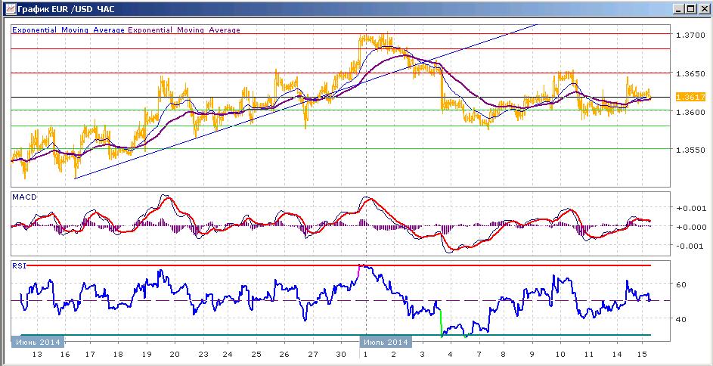Click date label 16 on time axis
The image size is (713, 366).
(x=64, y=355)
